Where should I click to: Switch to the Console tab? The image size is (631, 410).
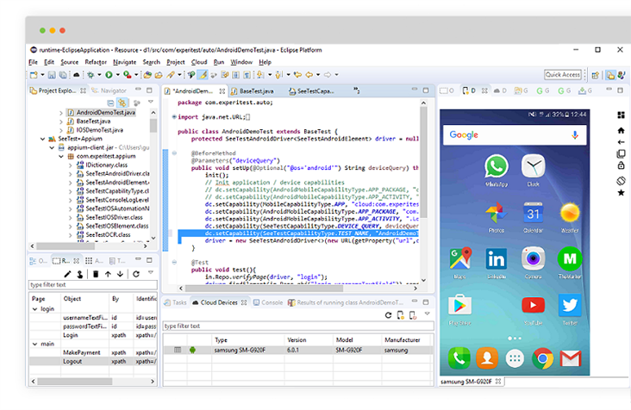272,303
